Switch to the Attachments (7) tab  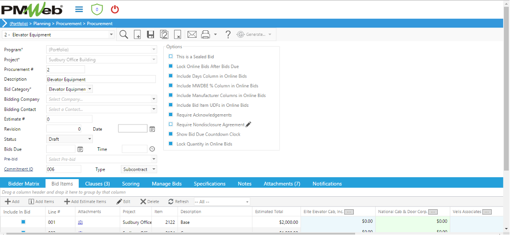pos(282,184)
